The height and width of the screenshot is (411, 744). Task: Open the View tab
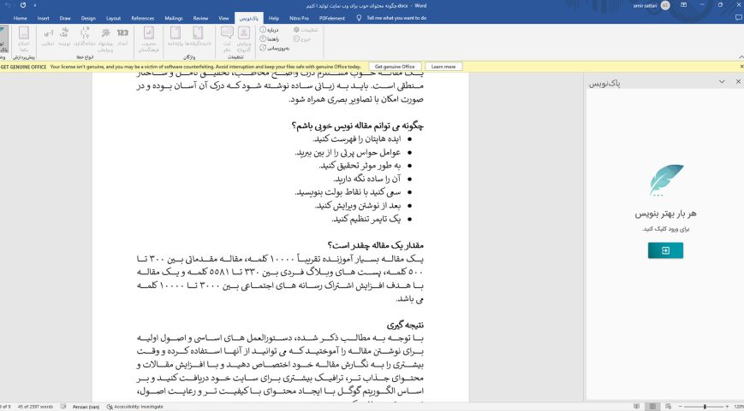pos(223,18)
